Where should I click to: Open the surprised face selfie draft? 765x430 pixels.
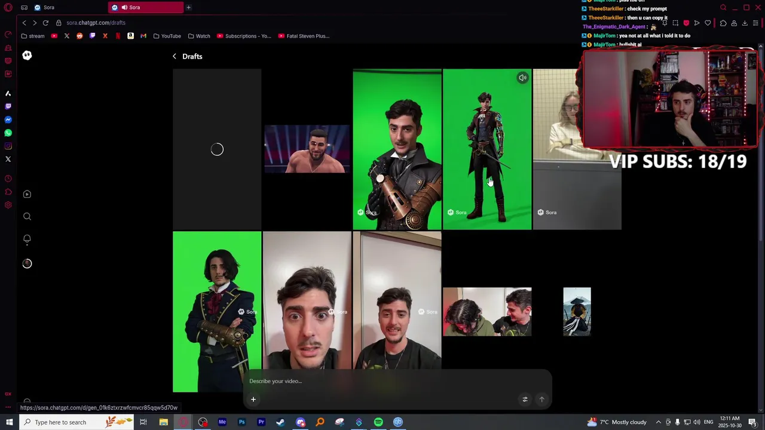coord(307,301)
